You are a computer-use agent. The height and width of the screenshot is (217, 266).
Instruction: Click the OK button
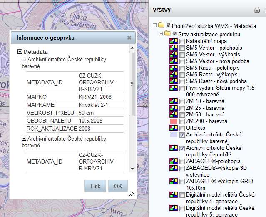(x=118, y=186)
